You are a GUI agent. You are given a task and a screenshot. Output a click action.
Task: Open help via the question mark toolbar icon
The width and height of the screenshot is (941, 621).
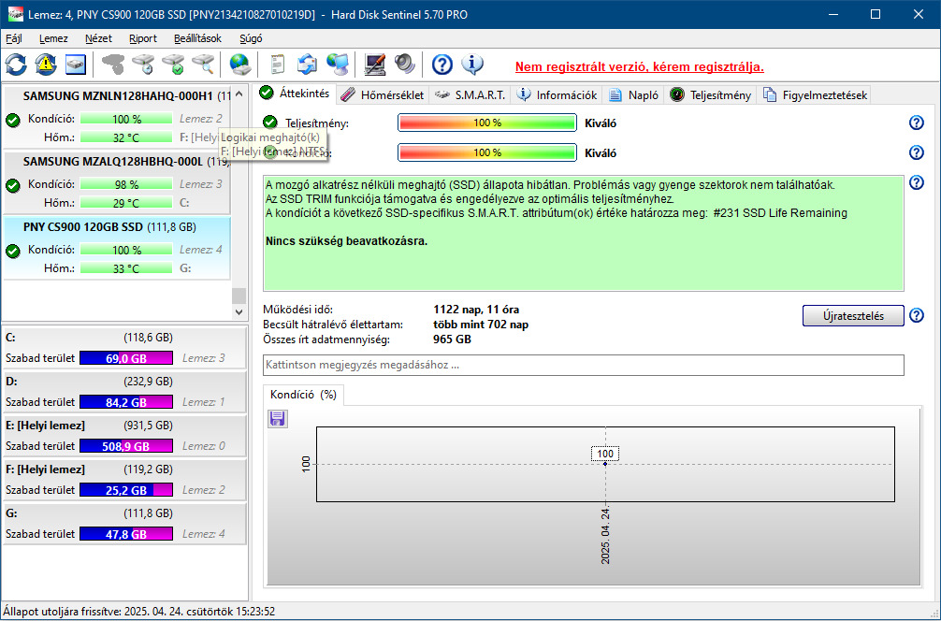tap(442, 65)
